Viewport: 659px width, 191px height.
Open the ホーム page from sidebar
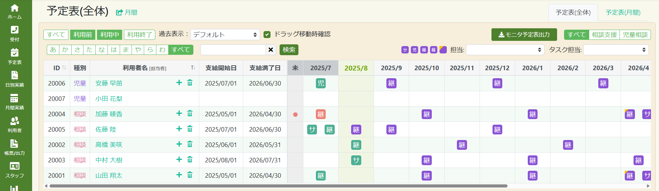pyautogui.click(x=15, y=12)
